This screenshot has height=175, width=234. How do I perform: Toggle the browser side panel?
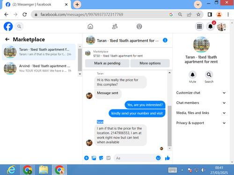coord(210,15)
